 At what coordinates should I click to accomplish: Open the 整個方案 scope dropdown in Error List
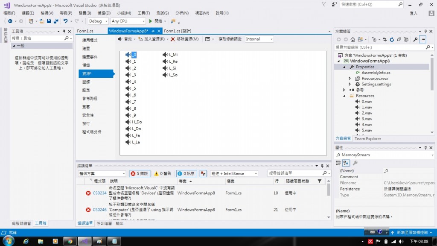pyautogui.click(x=102, y=173)
